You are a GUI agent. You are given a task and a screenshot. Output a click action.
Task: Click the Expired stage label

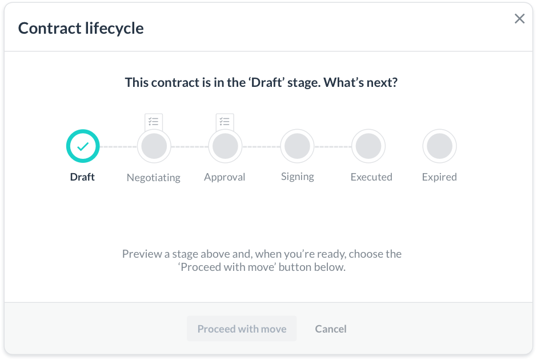(x=439, y=177)
